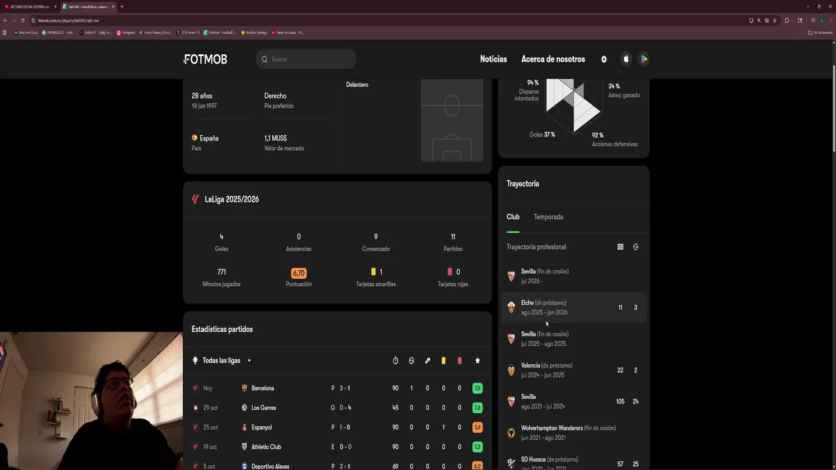Open the 29 oct Los Garres match row
Image resolution: width=836 pixels, height=470 pixels.
337,407
